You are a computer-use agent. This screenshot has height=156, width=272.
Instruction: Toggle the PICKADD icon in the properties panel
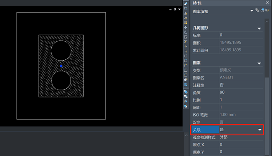point(257,10)
